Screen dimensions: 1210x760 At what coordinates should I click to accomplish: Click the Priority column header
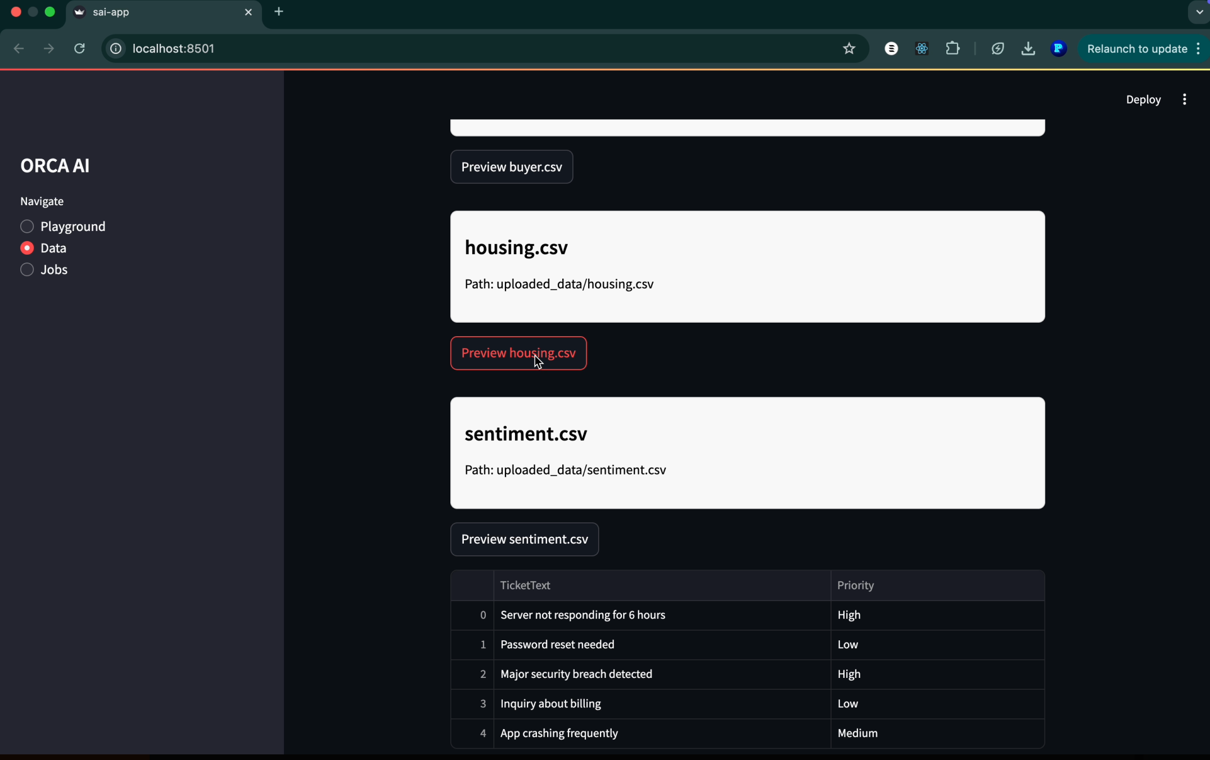[x=855, y=585]
